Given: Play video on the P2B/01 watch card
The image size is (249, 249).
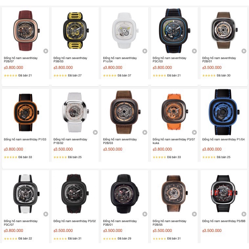Looking at the screenshot, I should coord(244,51).
